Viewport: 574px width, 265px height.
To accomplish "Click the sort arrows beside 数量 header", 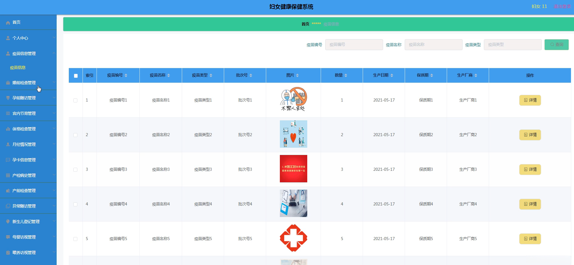I will click(x=346, y=75).
